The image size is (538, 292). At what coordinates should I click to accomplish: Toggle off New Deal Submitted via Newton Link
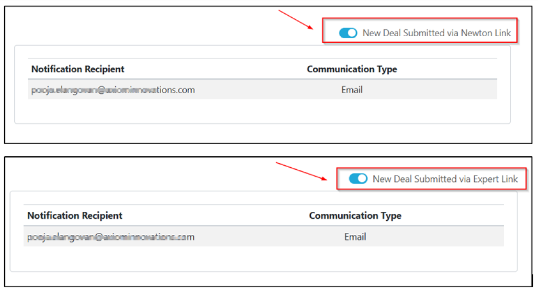(x=348, y=33)
